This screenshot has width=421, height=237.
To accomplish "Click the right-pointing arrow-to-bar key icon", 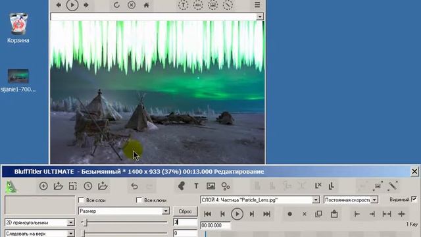I will [372, 214].
